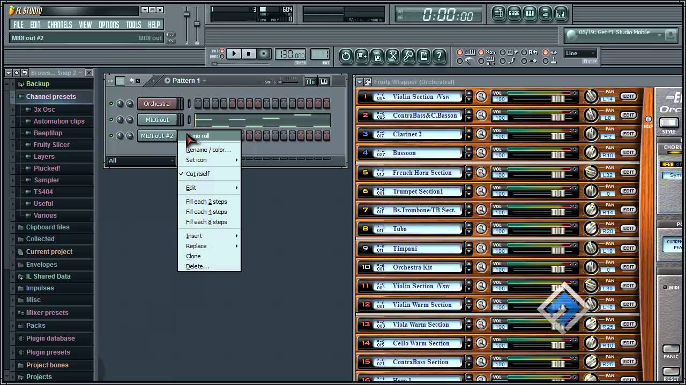
Task: Toggle mute LED on MIDI out channel
Action: (x=111, y=120)
